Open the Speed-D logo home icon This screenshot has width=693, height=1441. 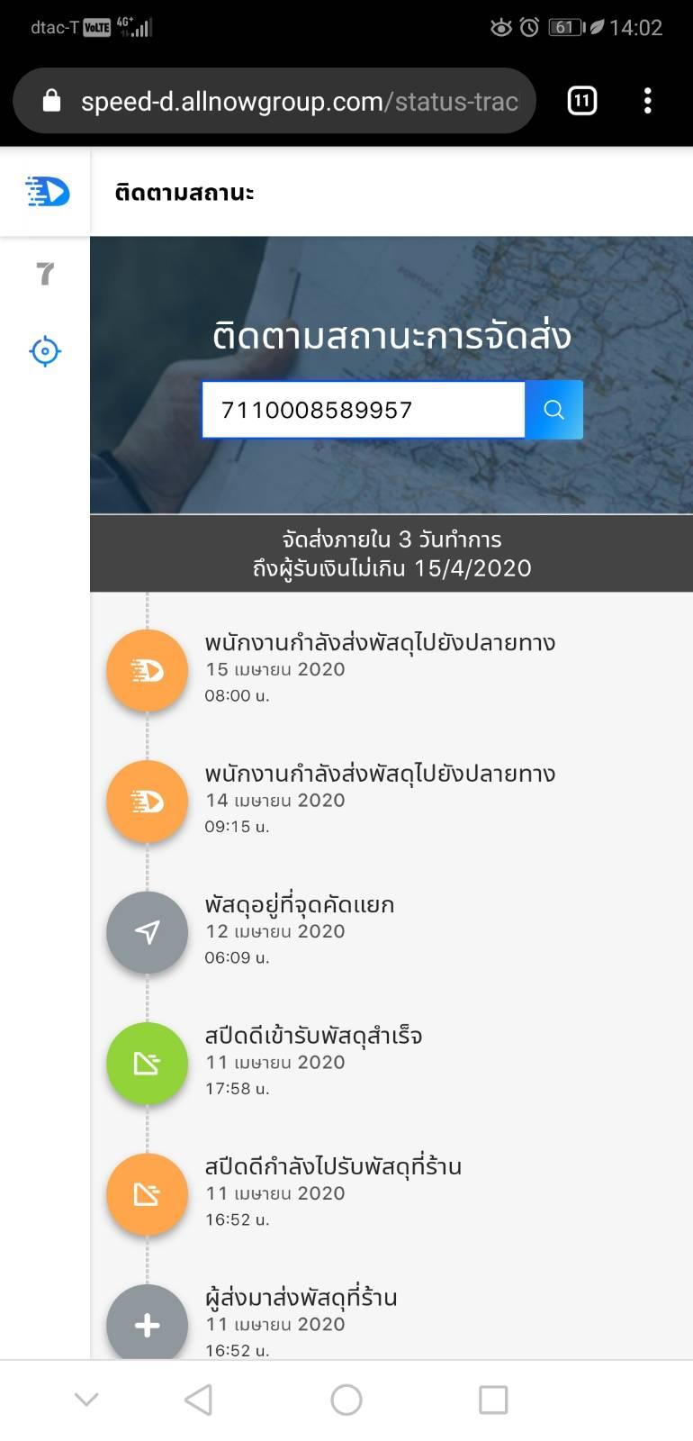click(47, 192)
